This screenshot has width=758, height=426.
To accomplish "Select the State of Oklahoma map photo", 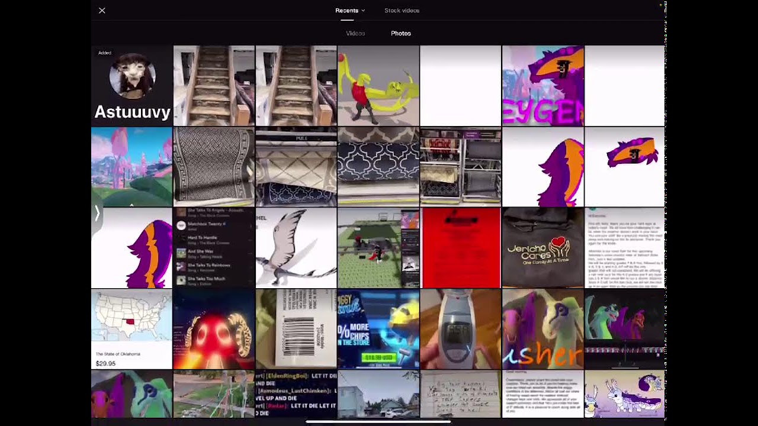I will coord(131,329).
